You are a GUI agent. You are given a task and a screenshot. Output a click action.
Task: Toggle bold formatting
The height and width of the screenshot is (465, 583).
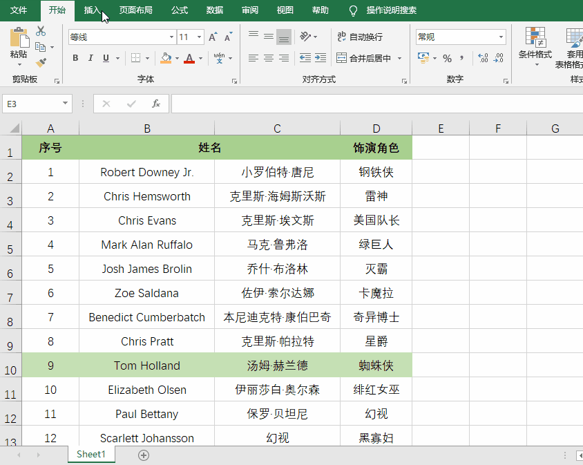(75, 58)
